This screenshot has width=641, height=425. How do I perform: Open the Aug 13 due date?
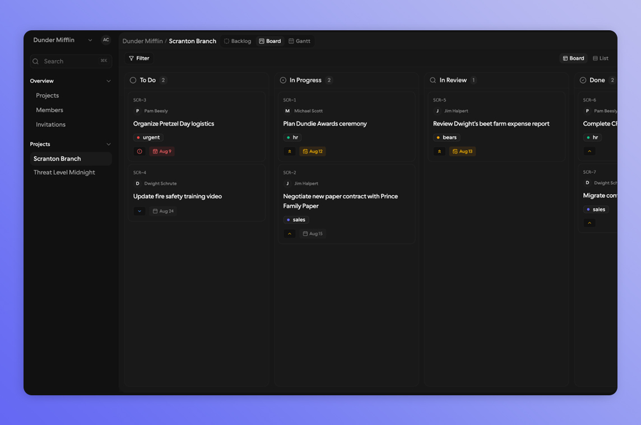pos(462,151)
